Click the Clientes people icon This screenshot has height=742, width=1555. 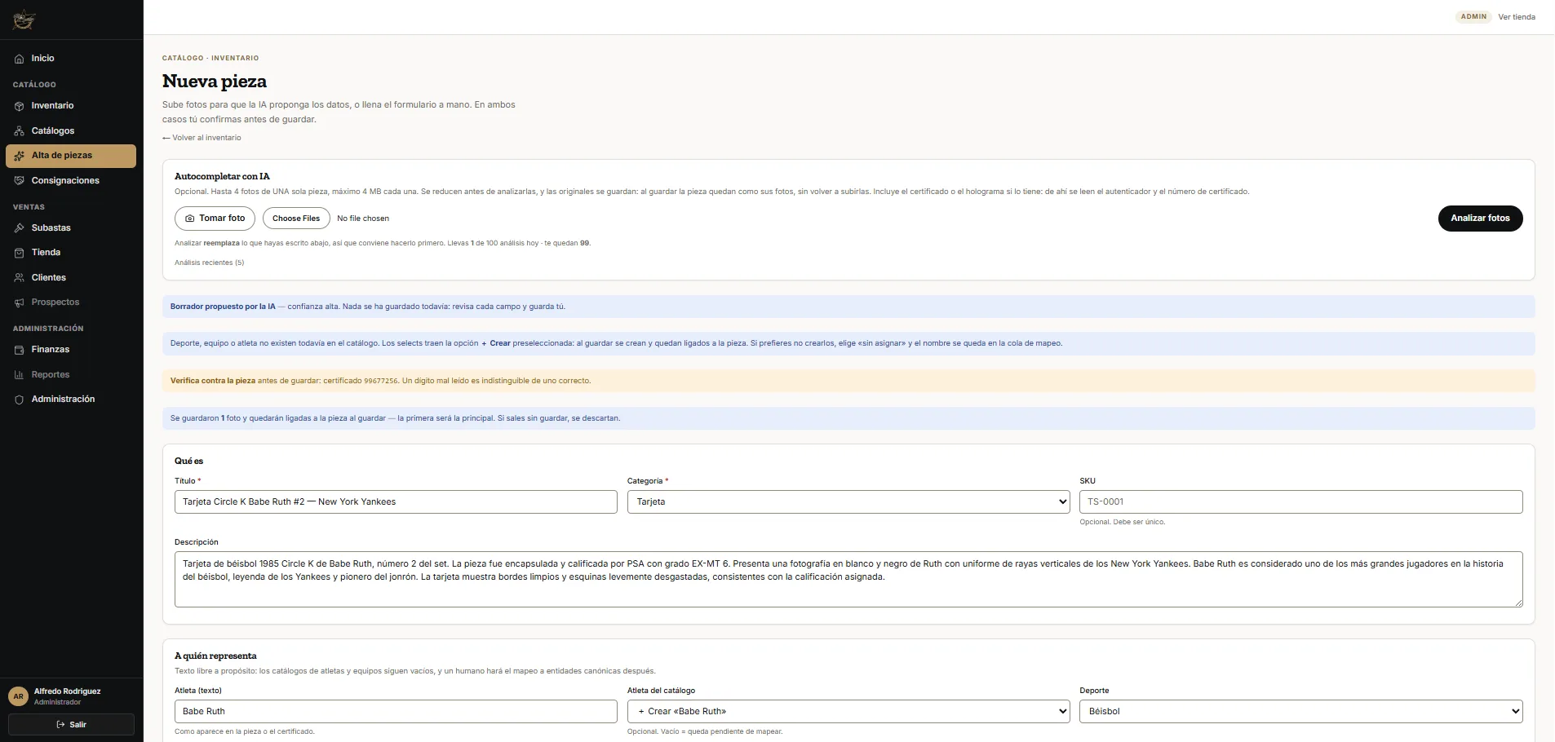click(x=19, y=278)
